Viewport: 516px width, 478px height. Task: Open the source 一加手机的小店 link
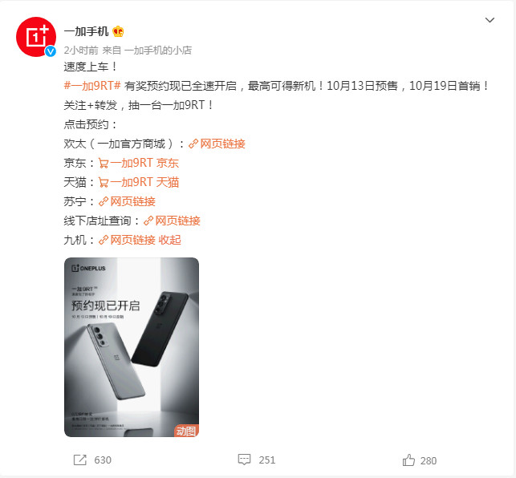point(158,51)
